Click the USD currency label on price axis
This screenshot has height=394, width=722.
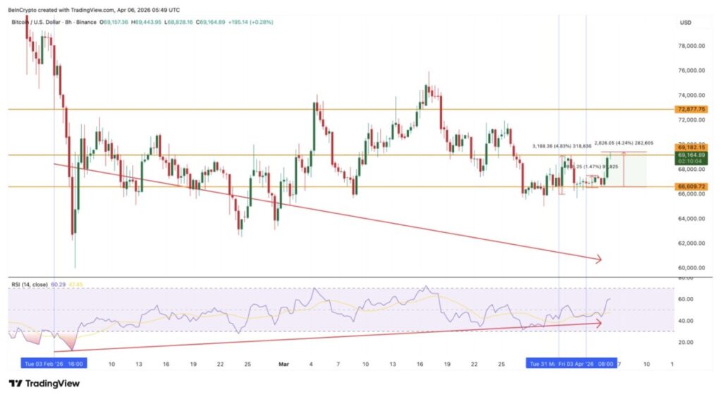tap(685, 23)
